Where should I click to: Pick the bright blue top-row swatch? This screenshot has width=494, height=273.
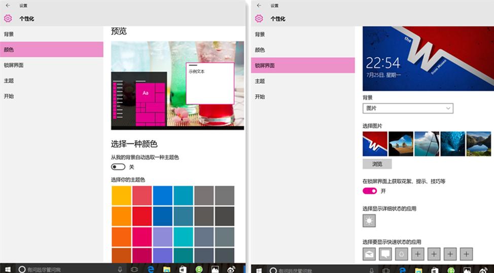pos(163,195)
